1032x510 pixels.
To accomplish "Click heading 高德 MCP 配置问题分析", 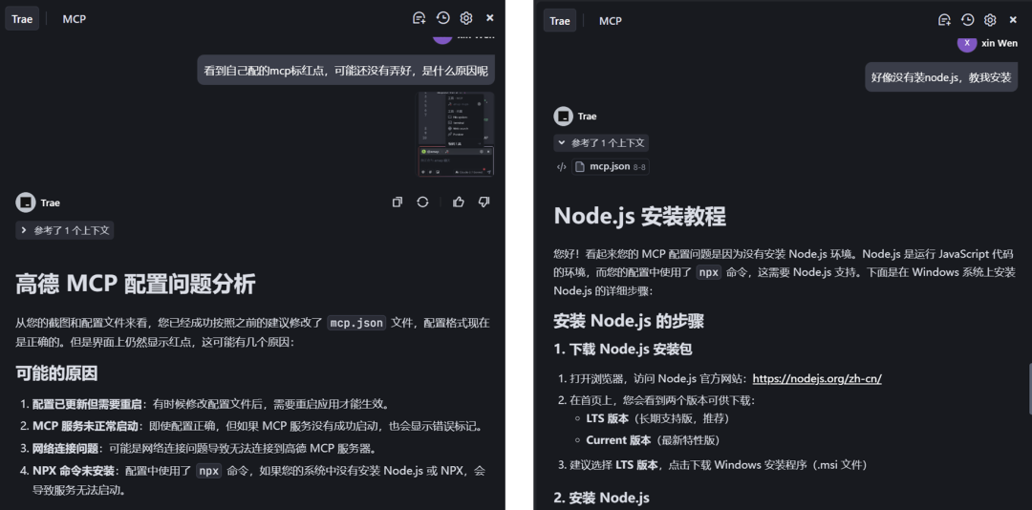I will pos(136,285).
